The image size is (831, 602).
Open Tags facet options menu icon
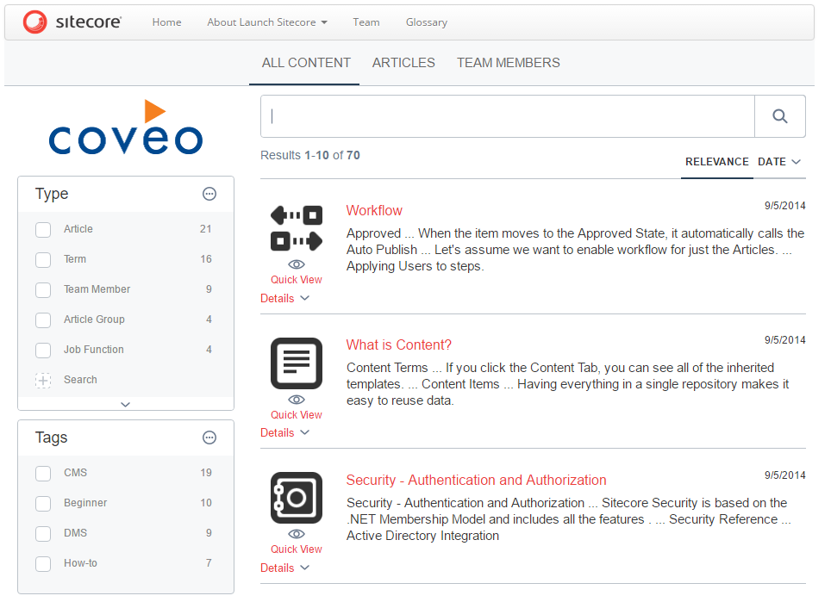[x=209, y=438]
